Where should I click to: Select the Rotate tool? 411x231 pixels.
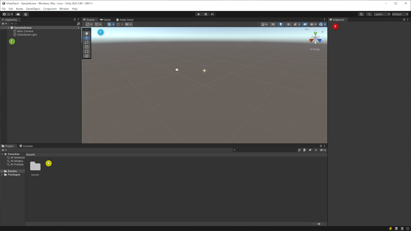(x=87, y=42)
